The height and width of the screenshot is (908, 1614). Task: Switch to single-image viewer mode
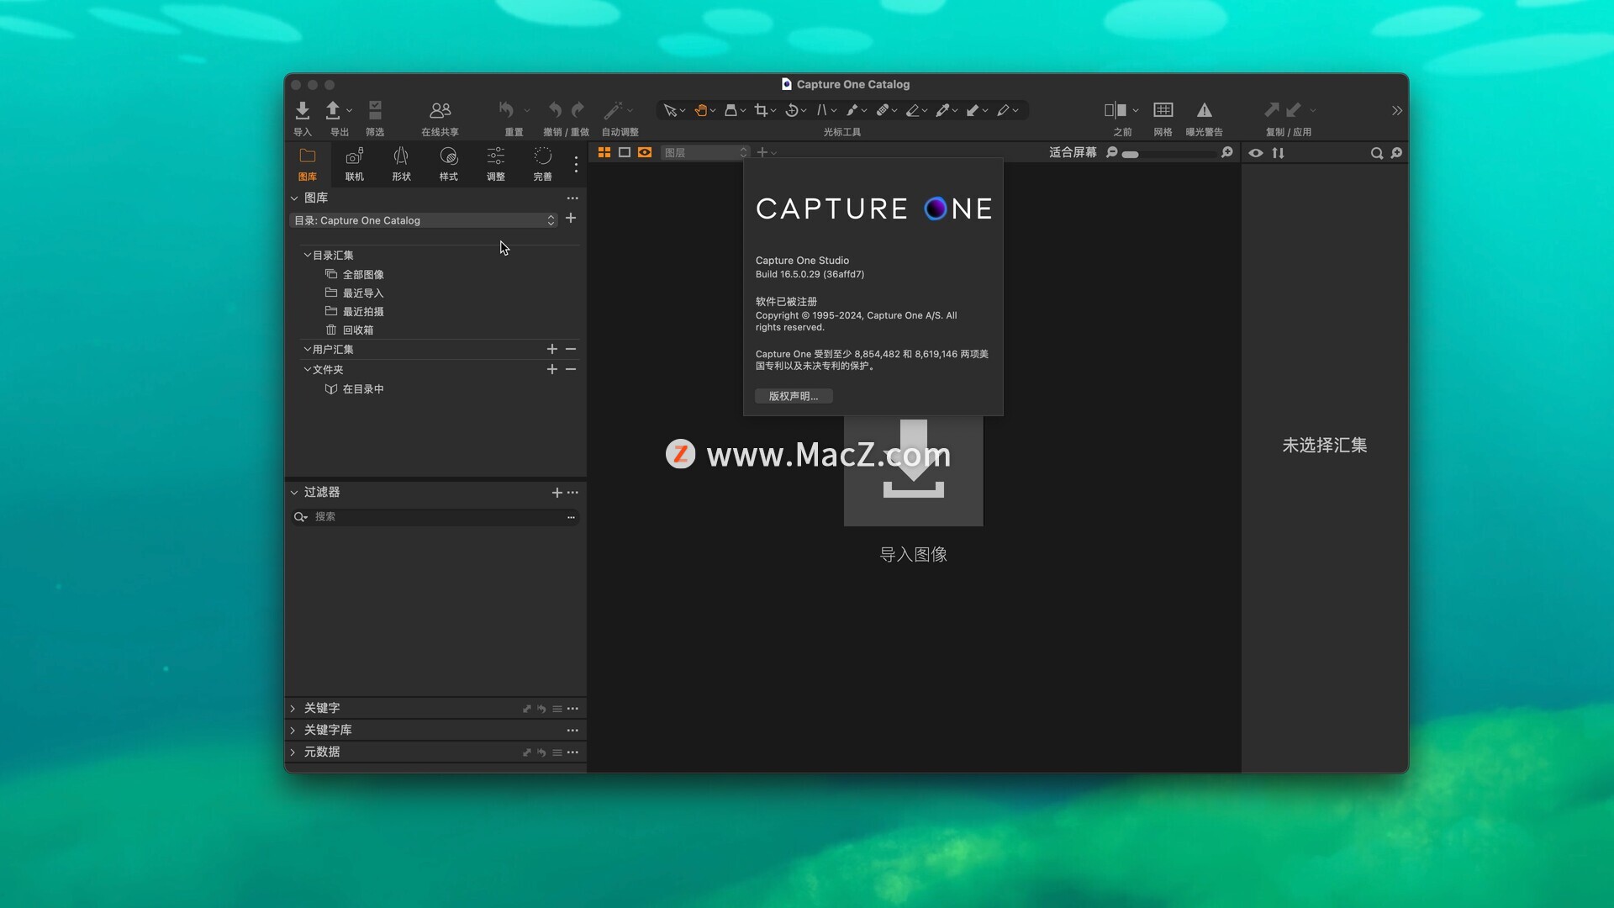[625, 152]
